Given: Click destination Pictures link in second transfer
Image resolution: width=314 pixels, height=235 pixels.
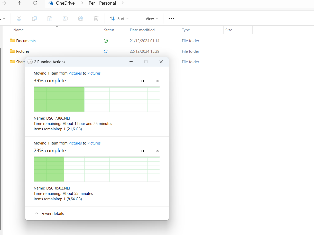Looking at the screenshot, I should [x=94, y=143].
